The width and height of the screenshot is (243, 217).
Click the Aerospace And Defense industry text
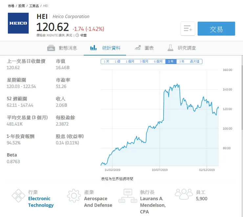pyautogui.click(x=98, y=202)
